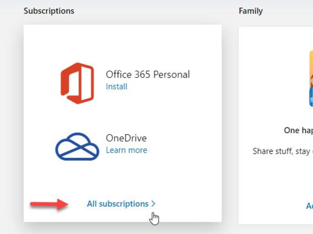Click the chevron beside All subscriptions
The width and height of the screenshot is (313, 234).
153,204
